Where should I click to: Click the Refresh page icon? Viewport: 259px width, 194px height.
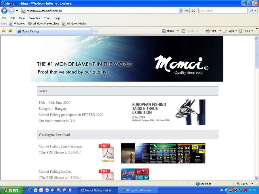pos(187,11)
